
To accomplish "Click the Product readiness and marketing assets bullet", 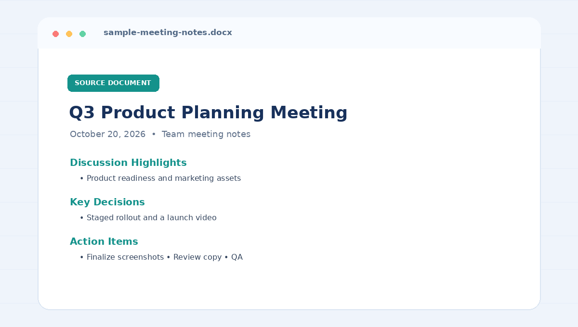I will click(160, 178).
